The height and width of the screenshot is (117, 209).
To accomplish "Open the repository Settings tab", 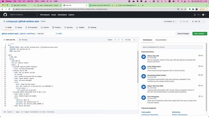I will click(92, 27).
